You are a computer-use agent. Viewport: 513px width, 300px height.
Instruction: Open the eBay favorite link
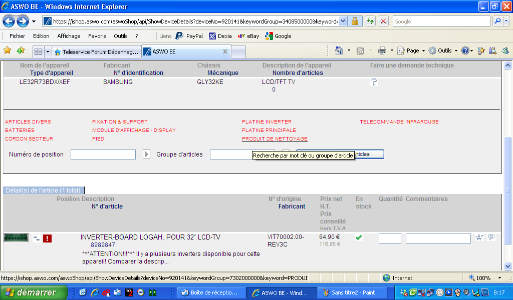[248, 36]
